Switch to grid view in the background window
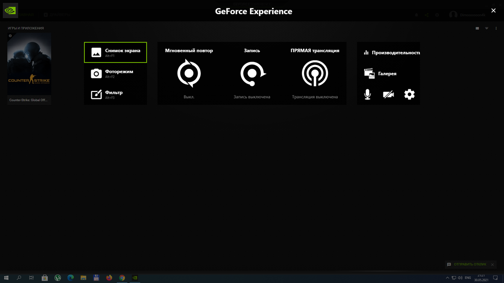Screen dimensions: 504x283 [x=477, y=28]
